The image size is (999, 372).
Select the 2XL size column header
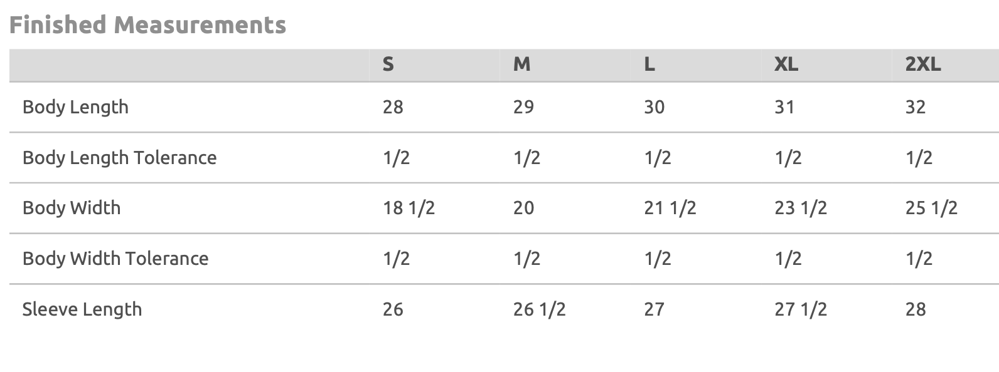point(922,64)
